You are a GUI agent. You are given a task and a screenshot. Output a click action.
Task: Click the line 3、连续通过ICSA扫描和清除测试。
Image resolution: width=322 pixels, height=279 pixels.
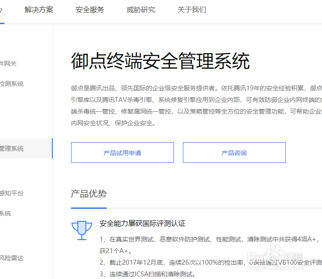148,274
